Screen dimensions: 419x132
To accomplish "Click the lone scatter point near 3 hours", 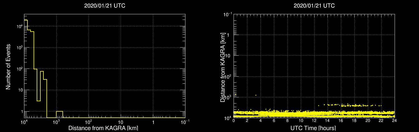I will click(x=256, y=95).
